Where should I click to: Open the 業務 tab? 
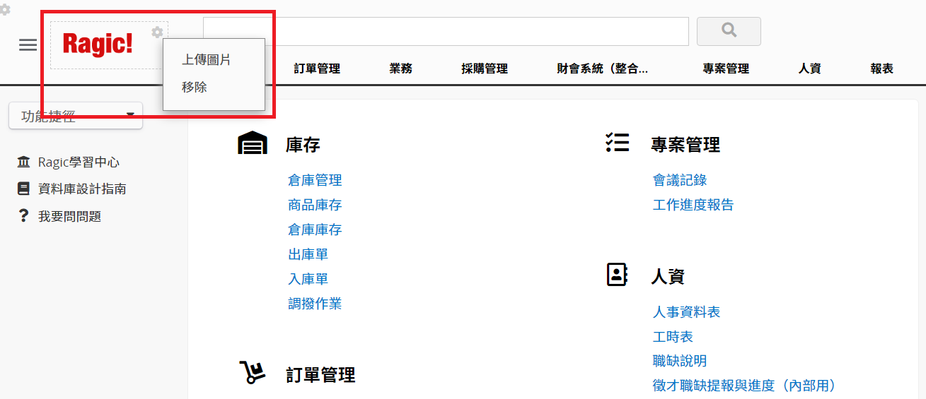click(400, 69)
